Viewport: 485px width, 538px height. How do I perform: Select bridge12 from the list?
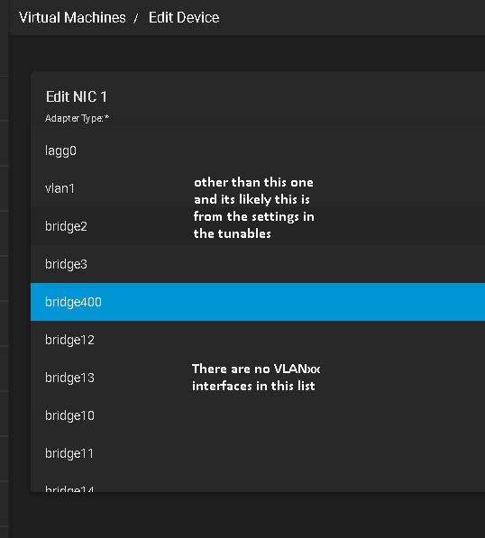click(x=258, y=340)
